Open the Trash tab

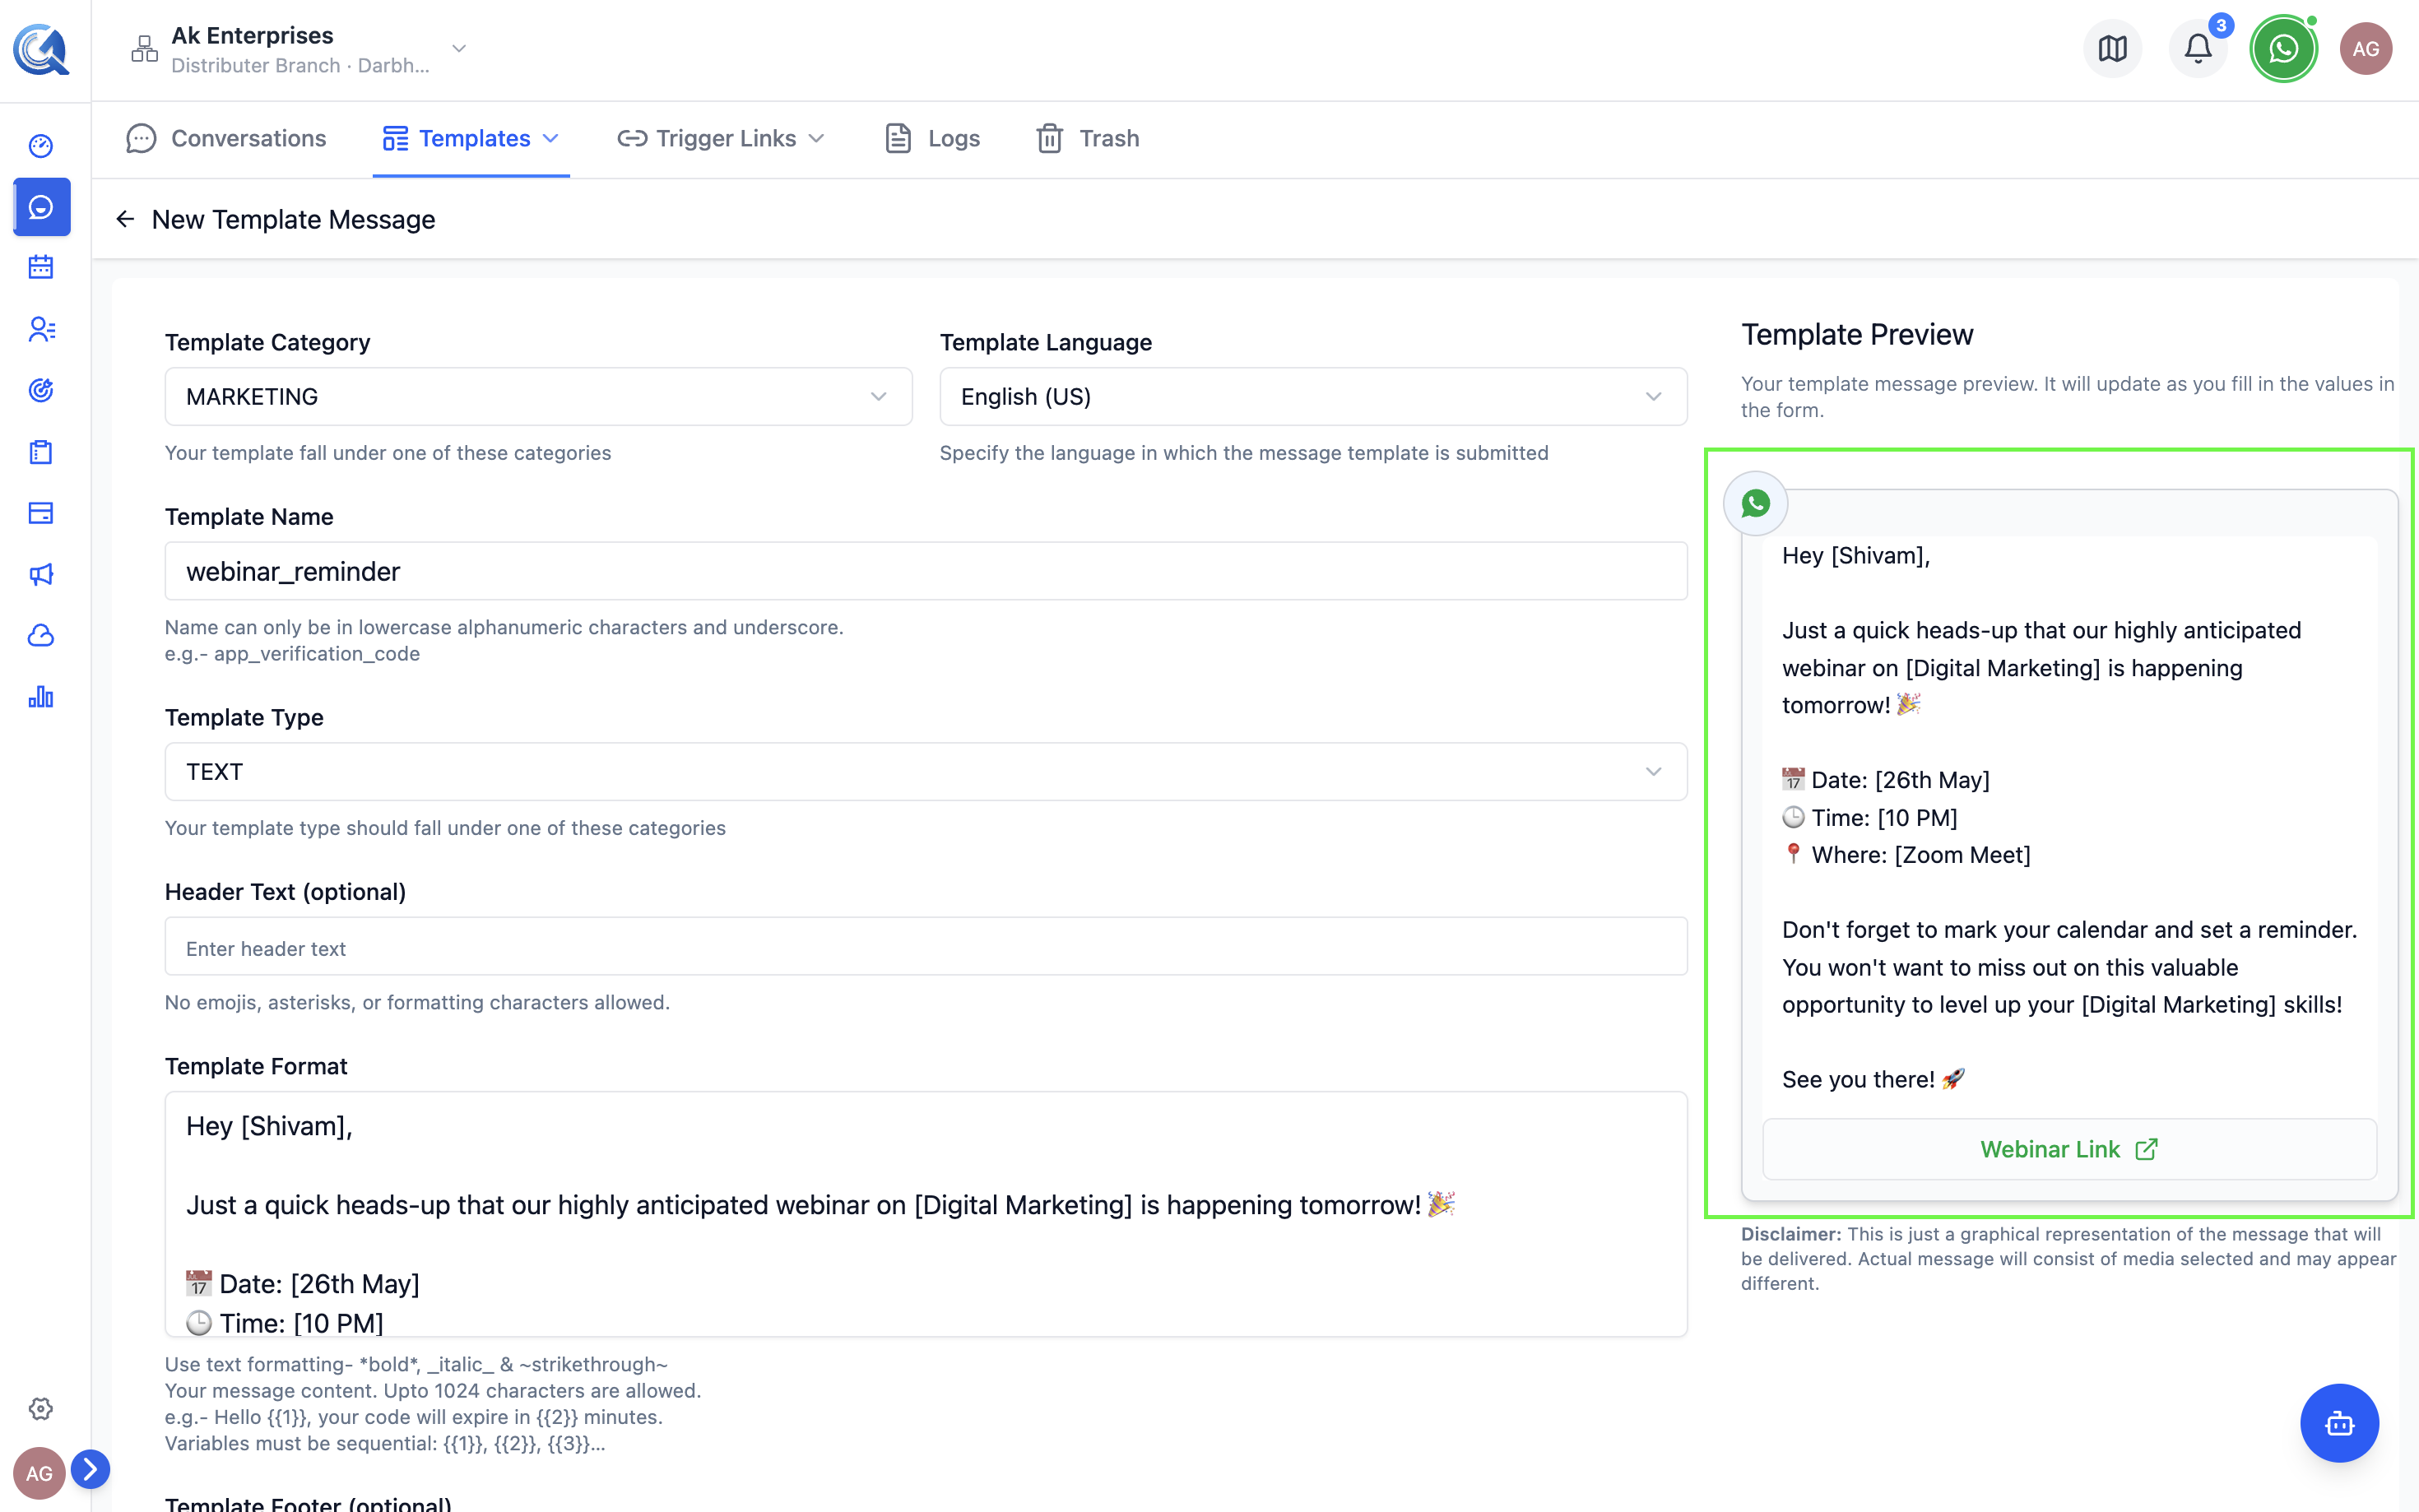pos(1088,138)
